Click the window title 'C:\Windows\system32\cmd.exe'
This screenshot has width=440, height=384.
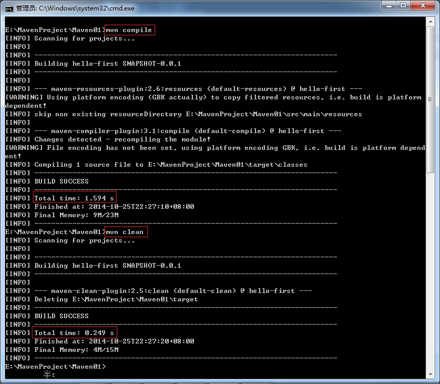86,8
